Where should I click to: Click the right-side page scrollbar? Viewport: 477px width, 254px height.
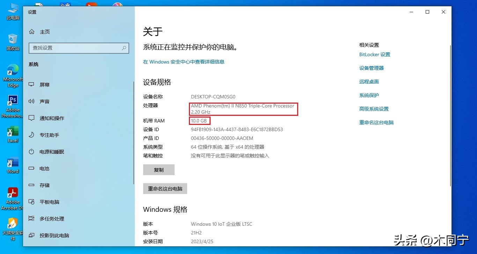pos(450,105)
